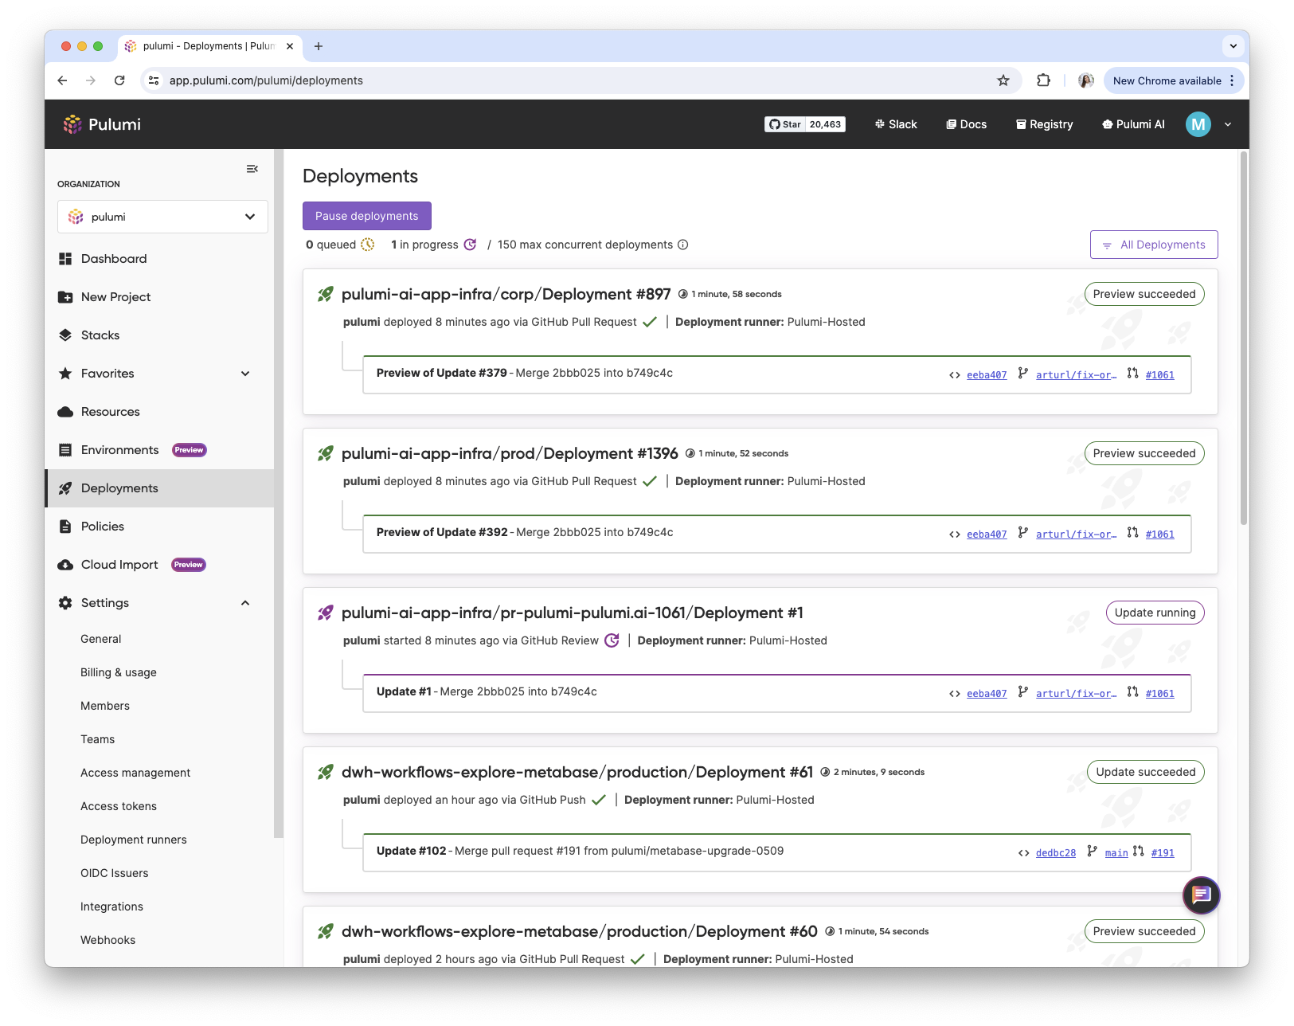
Task: Click Update succeeded status badge
Action: [x=1145, y=772]
